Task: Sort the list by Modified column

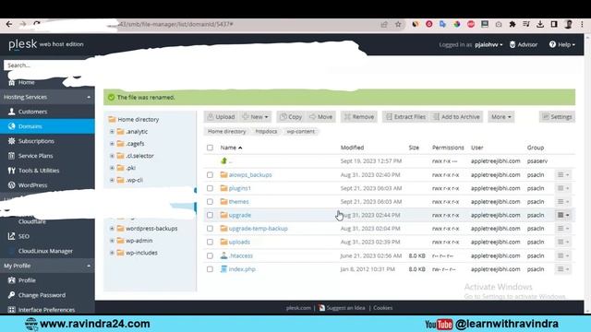Action: click(352, 148)
